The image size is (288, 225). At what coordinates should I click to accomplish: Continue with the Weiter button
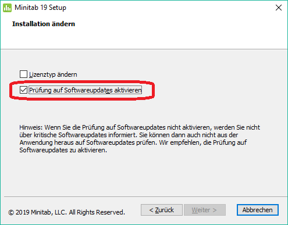[x=205, y=210]
